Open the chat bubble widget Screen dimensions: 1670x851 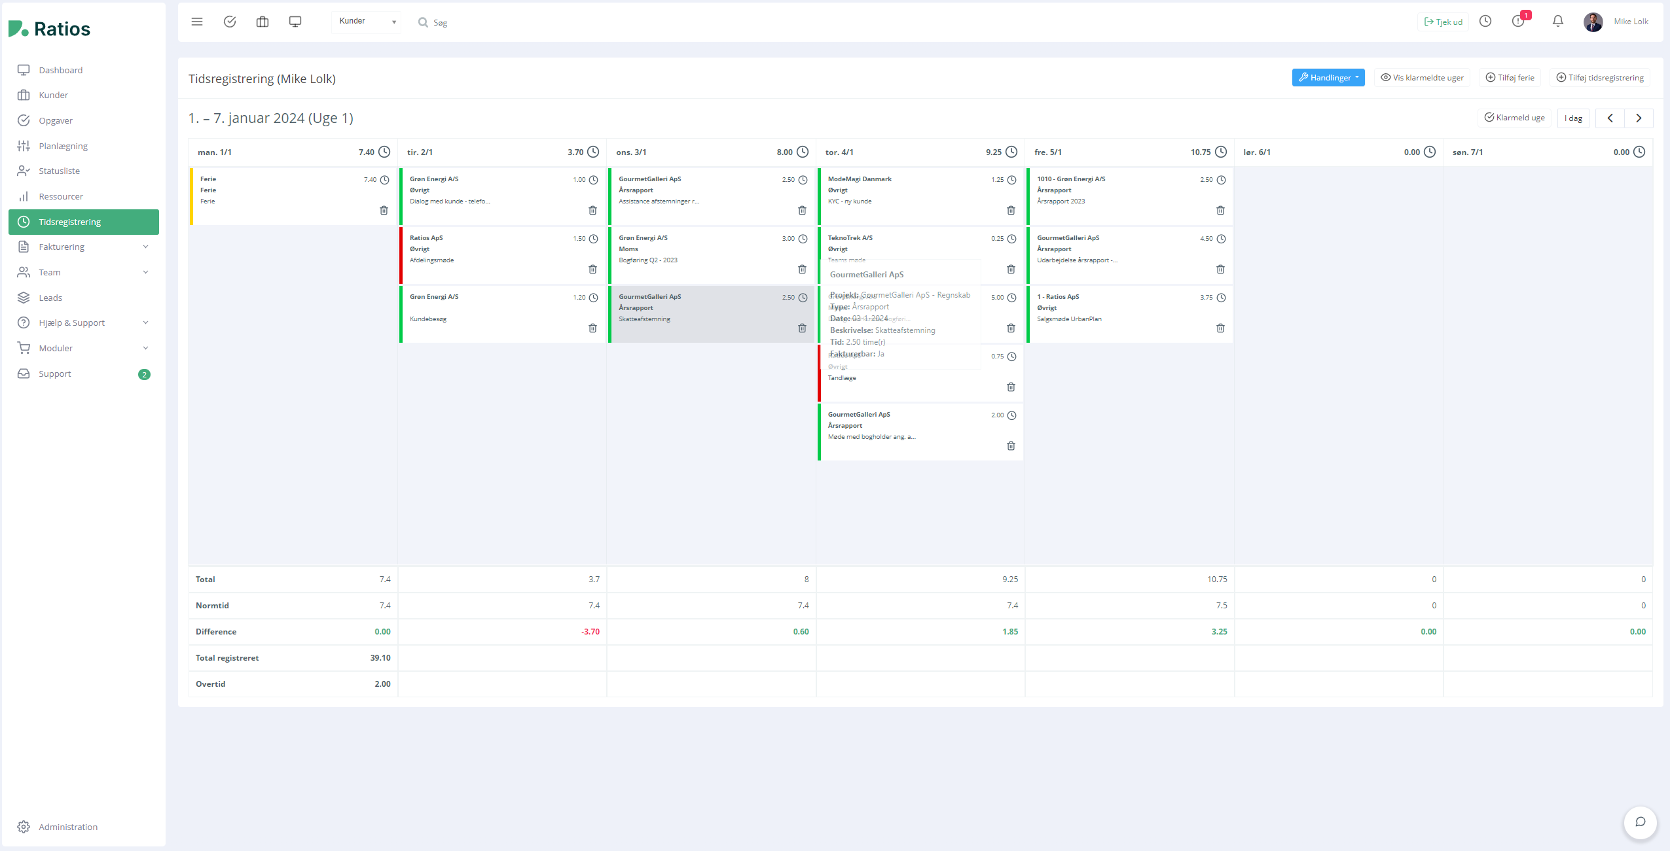coord(1641,822)
